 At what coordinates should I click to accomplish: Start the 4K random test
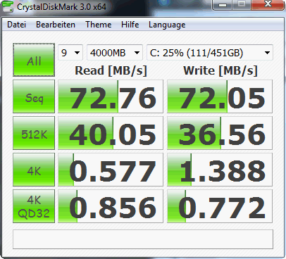coord(34,170)
